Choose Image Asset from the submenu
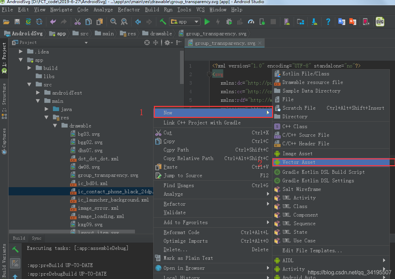 click(x=331, y=154)
